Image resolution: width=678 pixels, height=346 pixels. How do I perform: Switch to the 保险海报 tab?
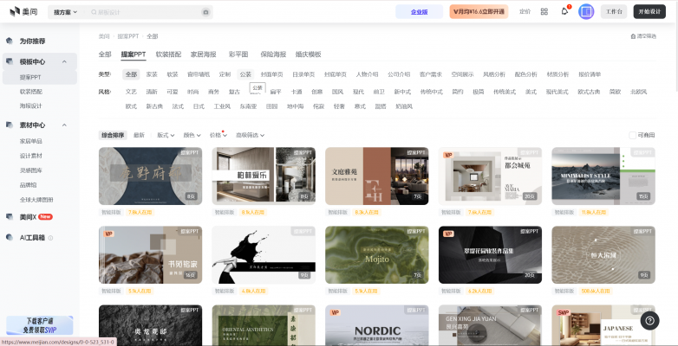point(273,54)
